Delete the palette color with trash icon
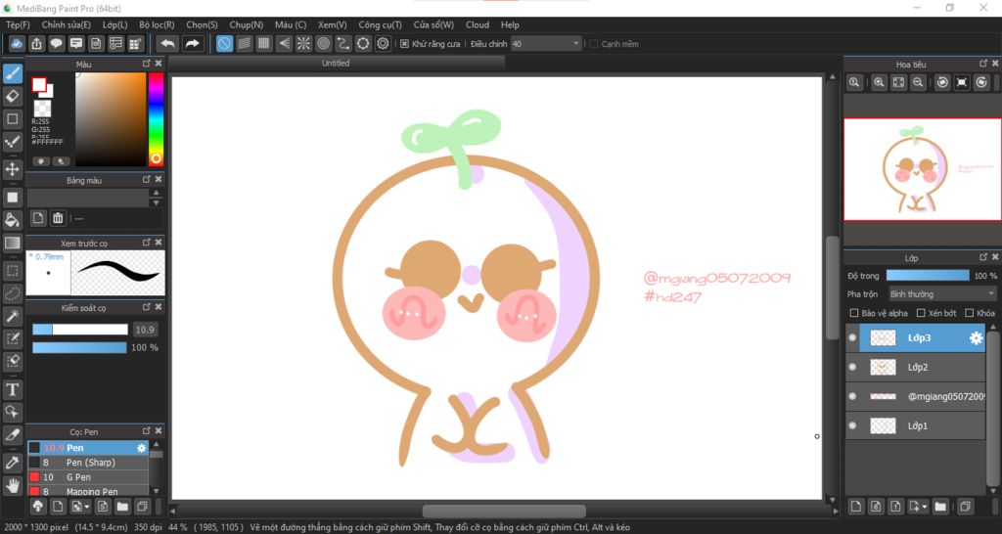 click(58, 218)
